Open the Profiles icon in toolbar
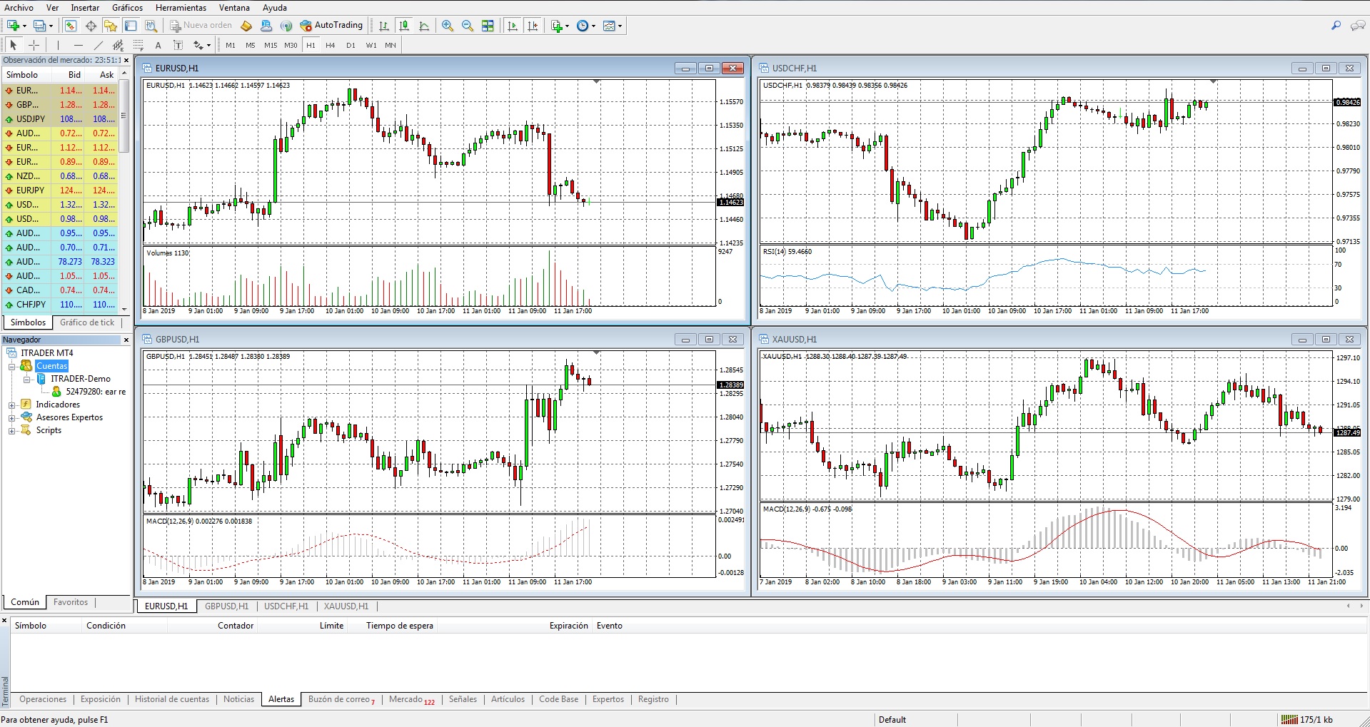The width and height of the screenshot is (1370, 727). click(x=39, y=26)
